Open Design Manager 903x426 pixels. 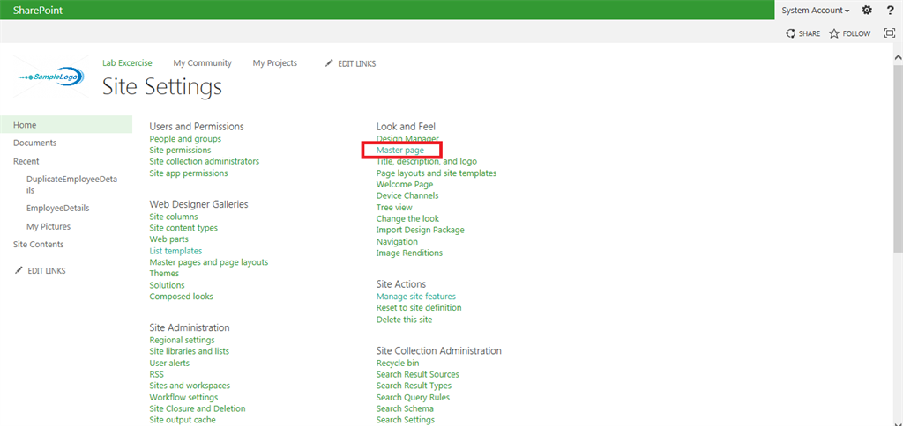click(407, 138)
